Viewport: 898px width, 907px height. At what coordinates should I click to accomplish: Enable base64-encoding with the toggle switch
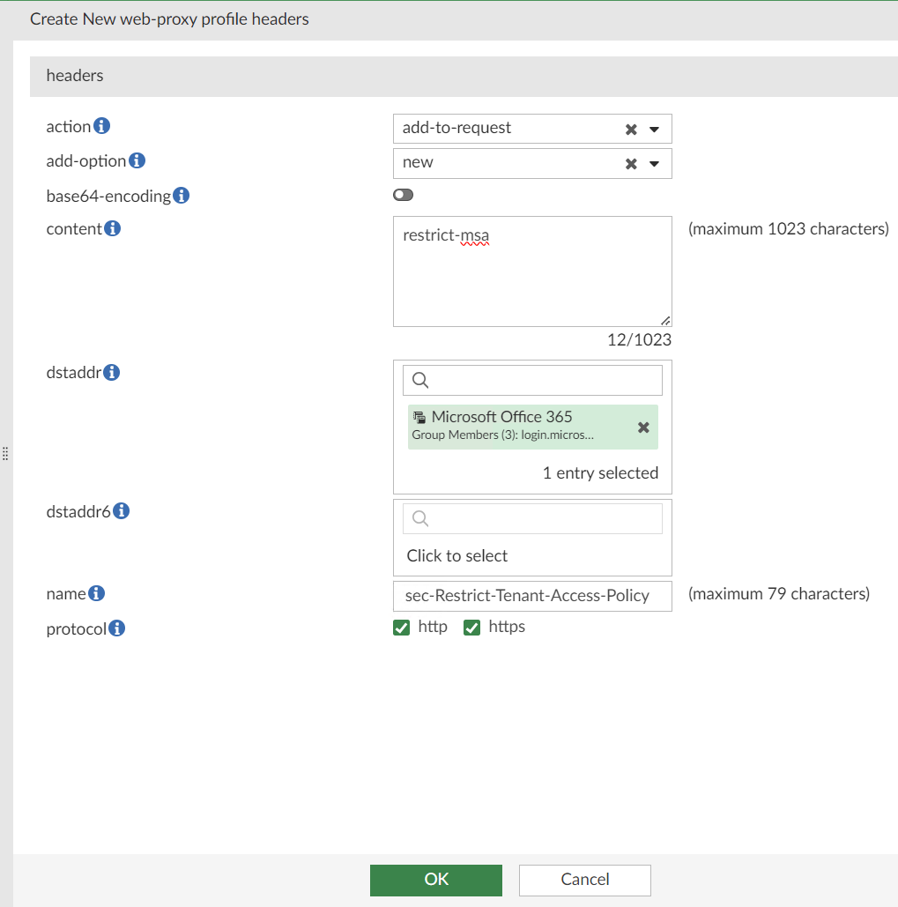(x=403, y=194)
